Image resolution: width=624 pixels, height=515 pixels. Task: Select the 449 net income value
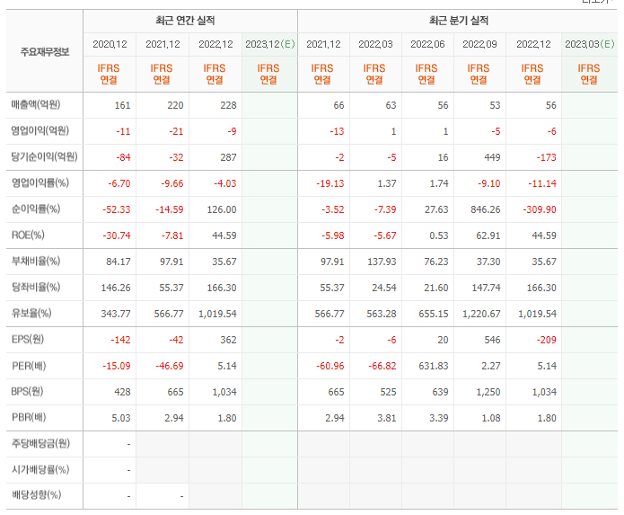coord(492,157)
